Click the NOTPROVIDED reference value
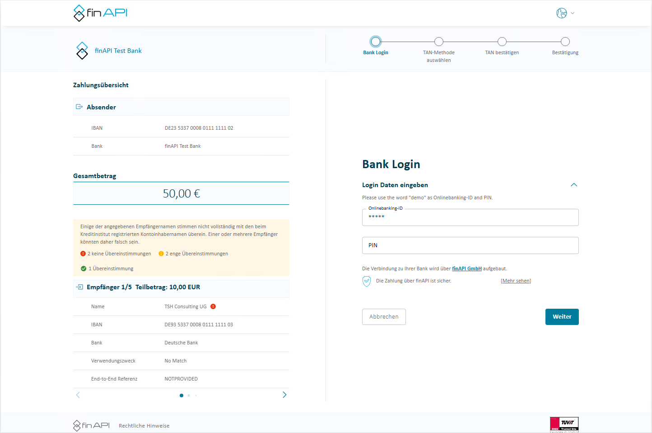 click(181, 379)
